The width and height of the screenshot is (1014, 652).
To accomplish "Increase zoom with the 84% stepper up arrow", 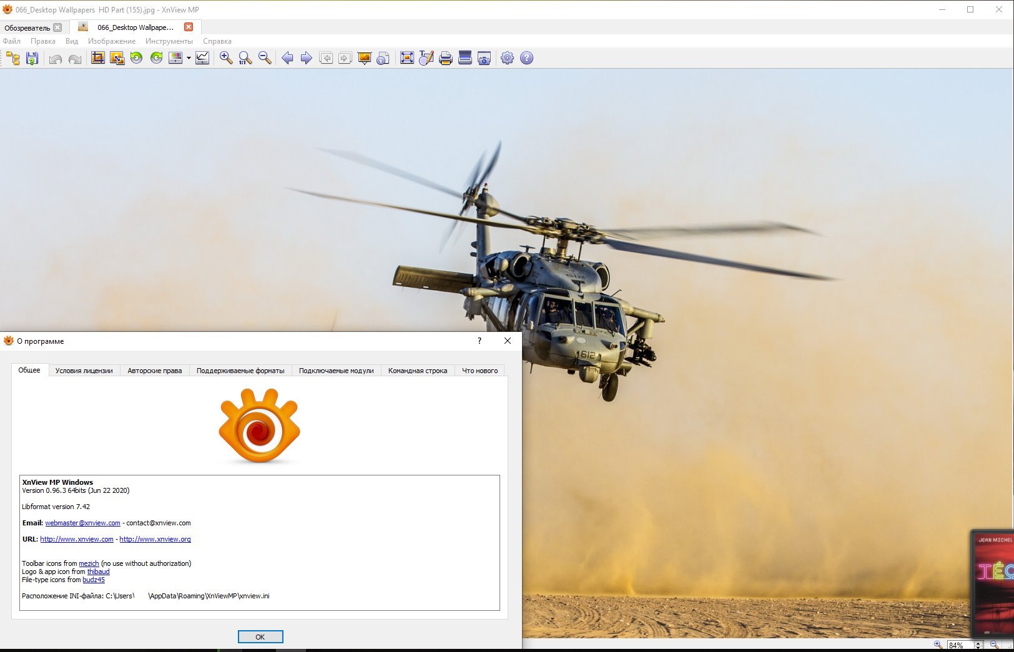I will click(x=978, y=643).
